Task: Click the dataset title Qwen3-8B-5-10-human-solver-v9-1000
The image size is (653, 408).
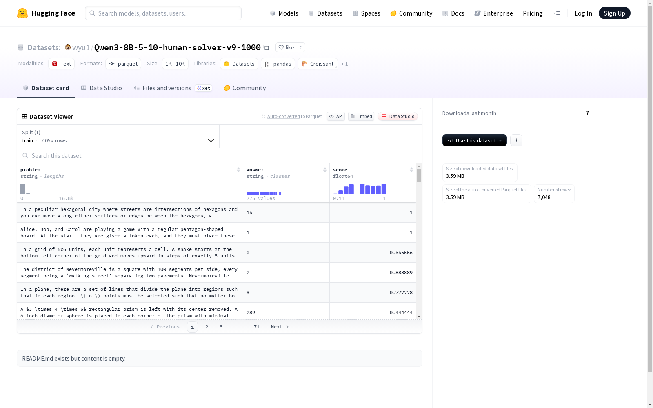Action: point(178,47)
